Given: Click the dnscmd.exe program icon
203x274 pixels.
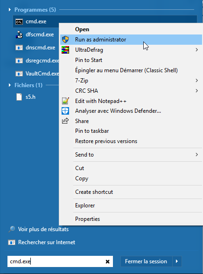Looking at the screenshot, I should [x=19, y=48].
